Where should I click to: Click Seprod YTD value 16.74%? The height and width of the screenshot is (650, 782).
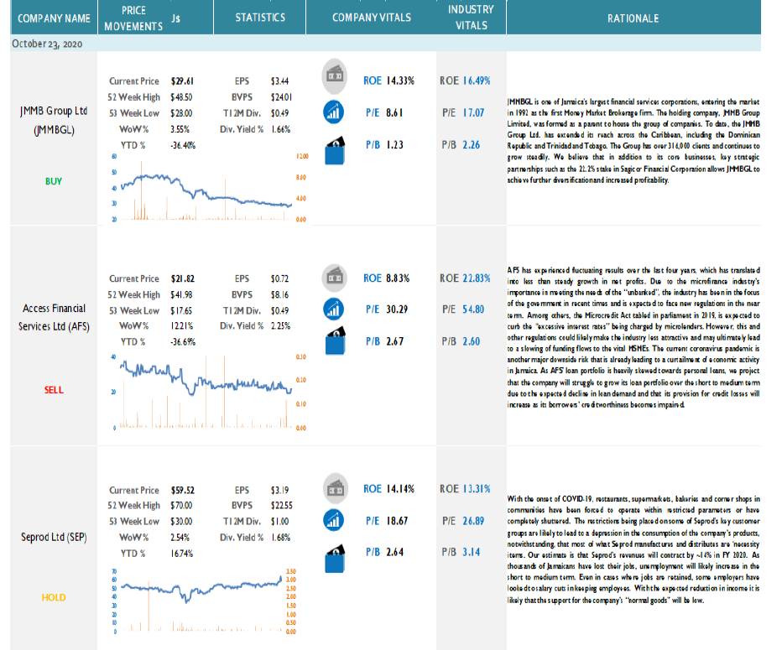pyautogui.click(x=181, y=554)
